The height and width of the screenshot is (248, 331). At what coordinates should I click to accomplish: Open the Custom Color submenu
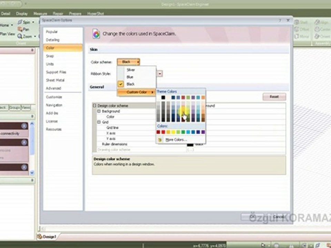(137, 92)
